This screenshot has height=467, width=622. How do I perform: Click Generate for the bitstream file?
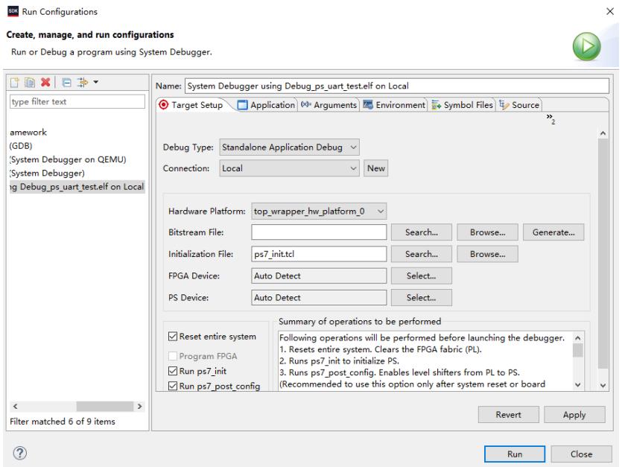(553, 232)
